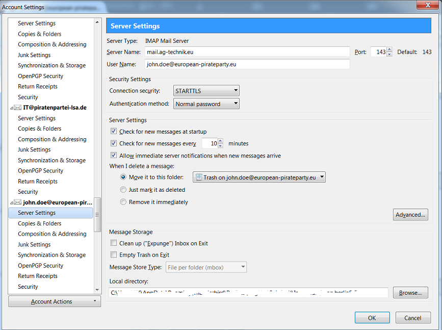Enable Empty Trash on Exit checkbox

[114, 255]
